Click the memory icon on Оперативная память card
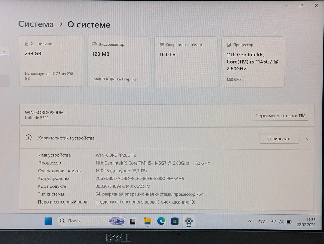This screenshot has width=324, height=244. [x=161, y=45]
